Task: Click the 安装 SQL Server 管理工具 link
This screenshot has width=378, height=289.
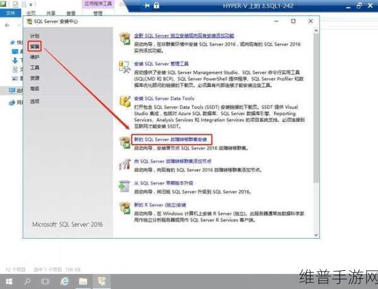Action: tap(161, 63)
